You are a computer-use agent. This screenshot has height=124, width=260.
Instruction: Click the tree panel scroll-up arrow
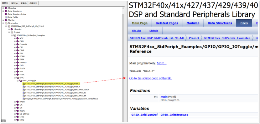point(123,8)
